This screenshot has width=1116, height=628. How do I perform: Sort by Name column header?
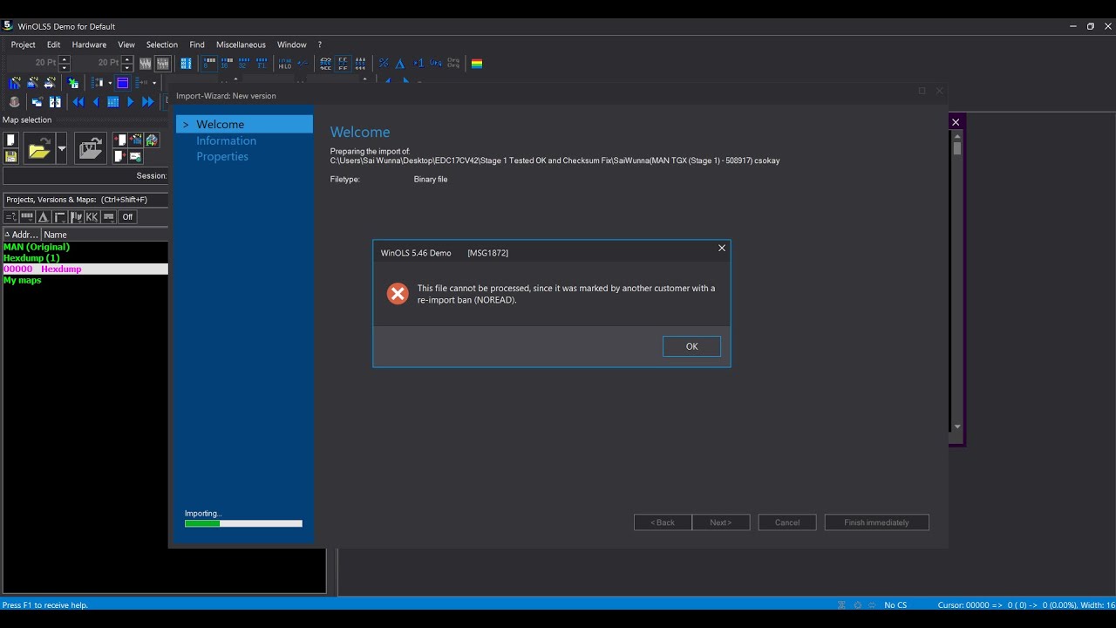point(55,235)
